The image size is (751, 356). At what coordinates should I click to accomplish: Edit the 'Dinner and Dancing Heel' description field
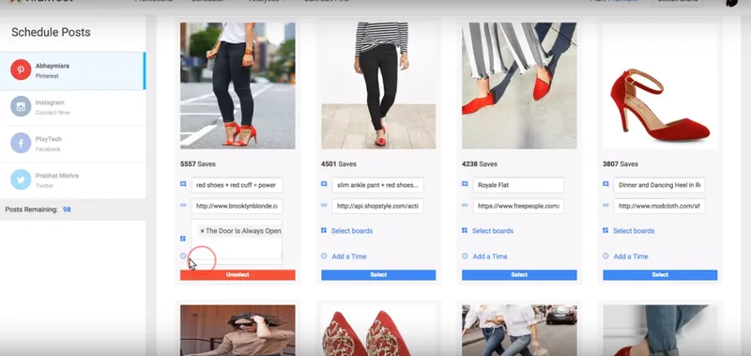pyautogui.click(x=659, y=185)
